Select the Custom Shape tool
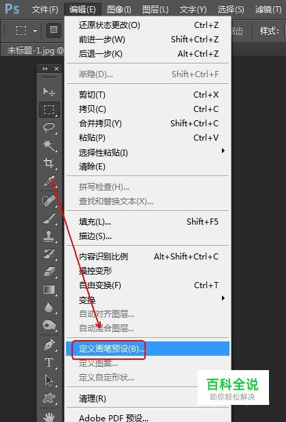The height and width of the screenshot is (422, 286). click(x=49, y=398)
